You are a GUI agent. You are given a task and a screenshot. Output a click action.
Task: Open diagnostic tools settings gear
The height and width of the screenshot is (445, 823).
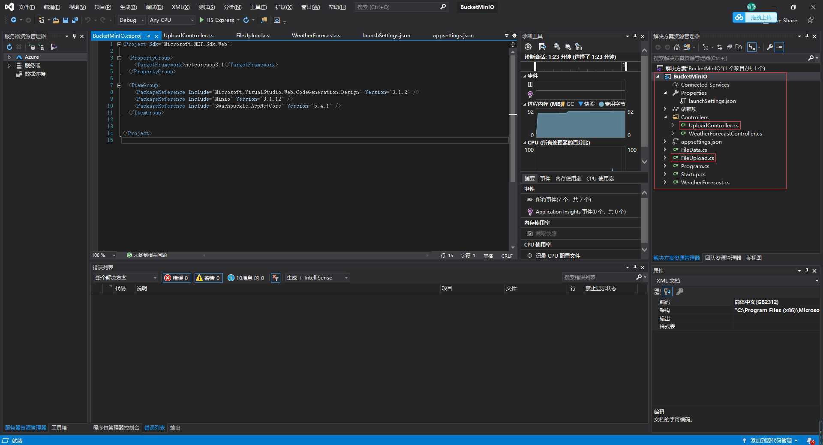coord(528,47)
